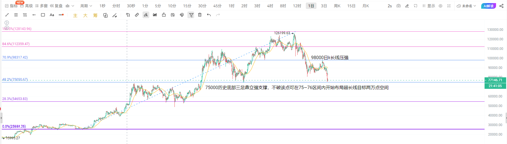Click the 77146.71 current price label
The image size is (507, 144).
coord(495,80)
